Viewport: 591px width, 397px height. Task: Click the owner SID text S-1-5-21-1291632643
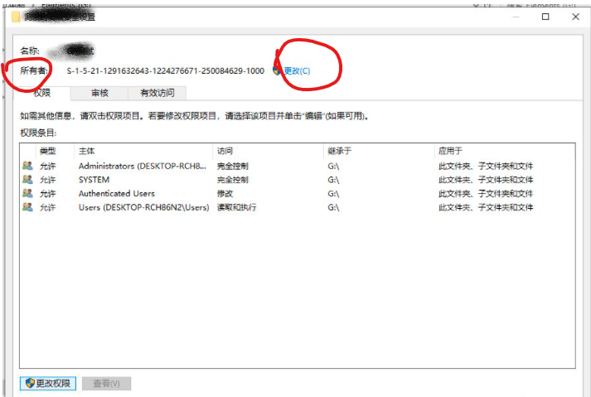point(166,71)
